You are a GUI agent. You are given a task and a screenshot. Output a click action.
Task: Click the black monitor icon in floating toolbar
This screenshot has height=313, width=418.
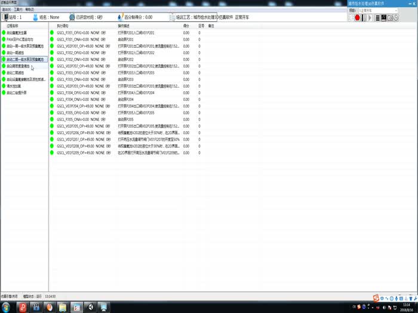[x=383, y=18]
